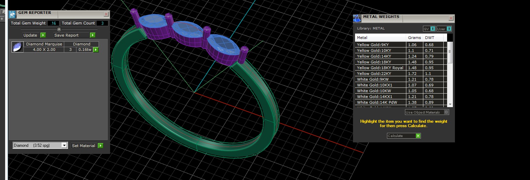Click the metal list scroll-down arrow
The image size is (530, 180).
click(x=450, y=104)
